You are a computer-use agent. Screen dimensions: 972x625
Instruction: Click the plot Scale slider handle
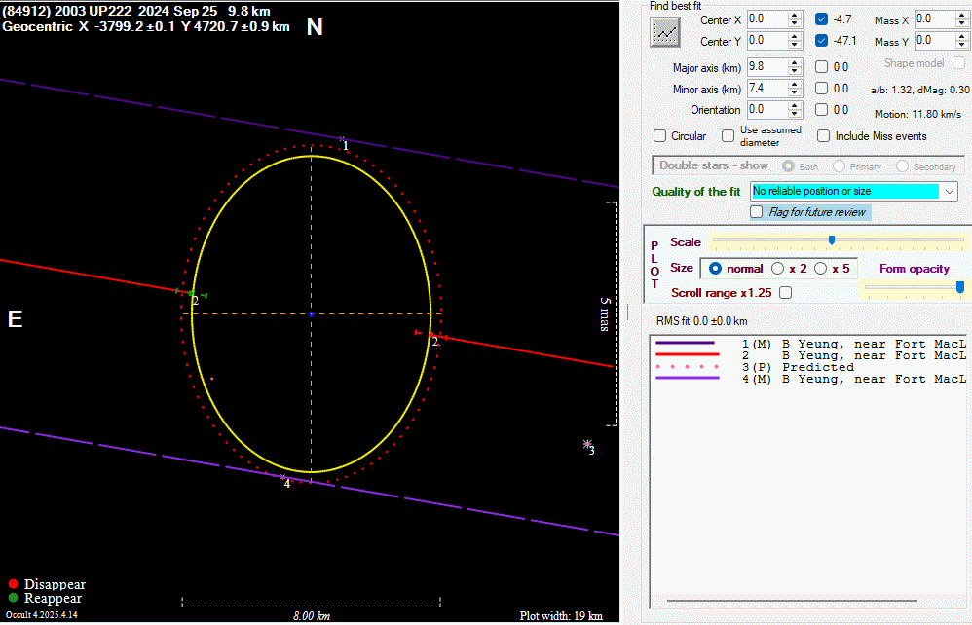(831, 240)
